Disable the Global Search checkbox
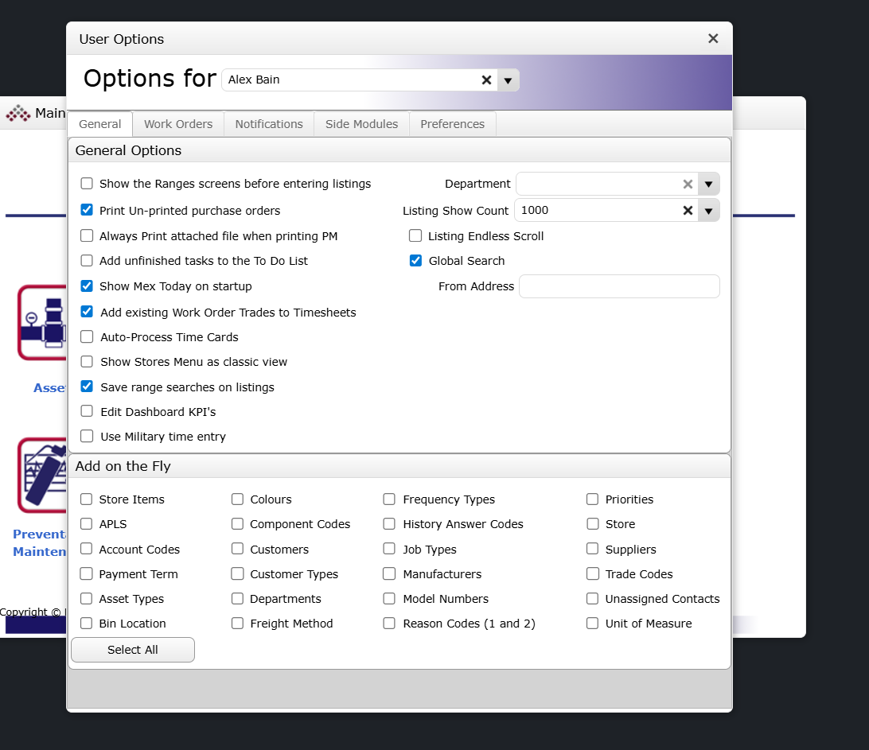869x750 pixels. pos(415,261)
